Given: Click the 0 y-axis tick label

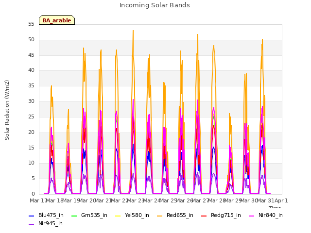Looking at the screenshot, I should [x=33, y=194].
